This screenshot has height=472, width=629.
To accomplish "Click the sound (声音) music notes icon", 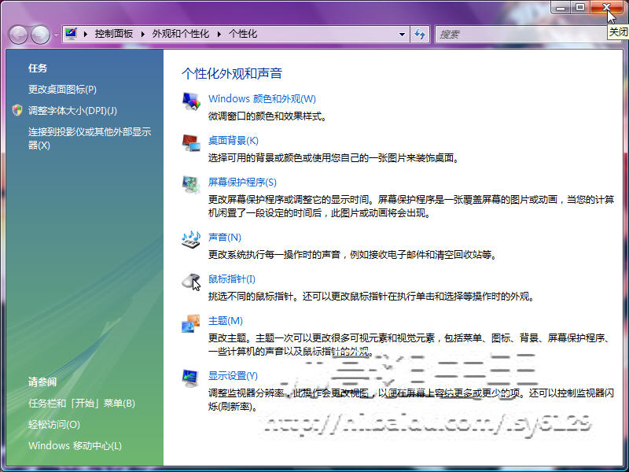I will (x=191, y=240).
